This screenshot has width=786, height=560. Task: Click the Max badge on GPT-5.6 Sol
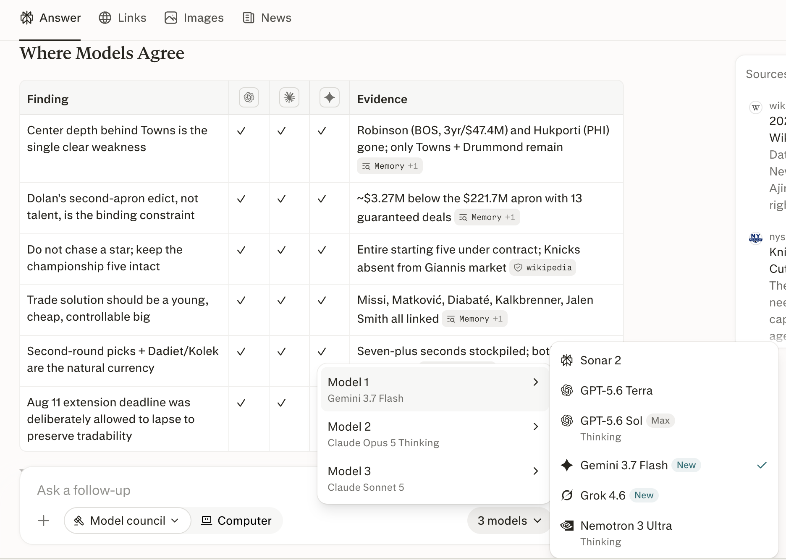point(660,421)
